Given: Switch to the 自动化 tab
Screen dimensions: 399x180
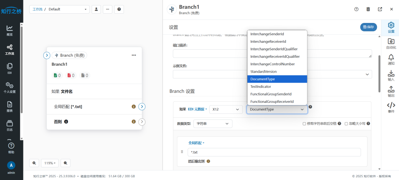Looking at the screenshot, I should tap(391, 43).
